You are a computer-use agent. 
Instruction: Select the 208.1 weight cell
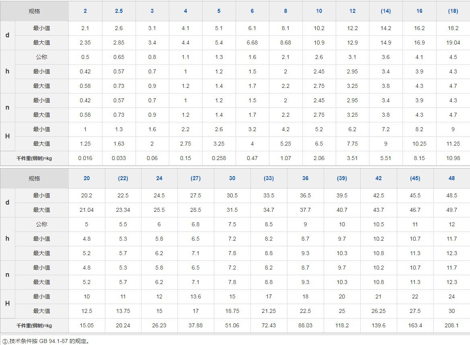452,325
